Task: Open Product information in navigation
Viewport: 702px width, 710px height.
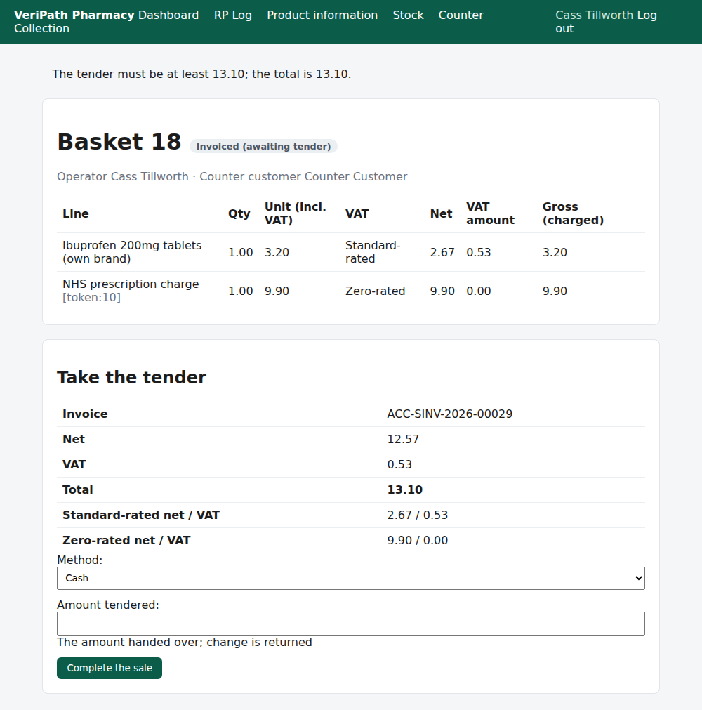Action: 322,15
